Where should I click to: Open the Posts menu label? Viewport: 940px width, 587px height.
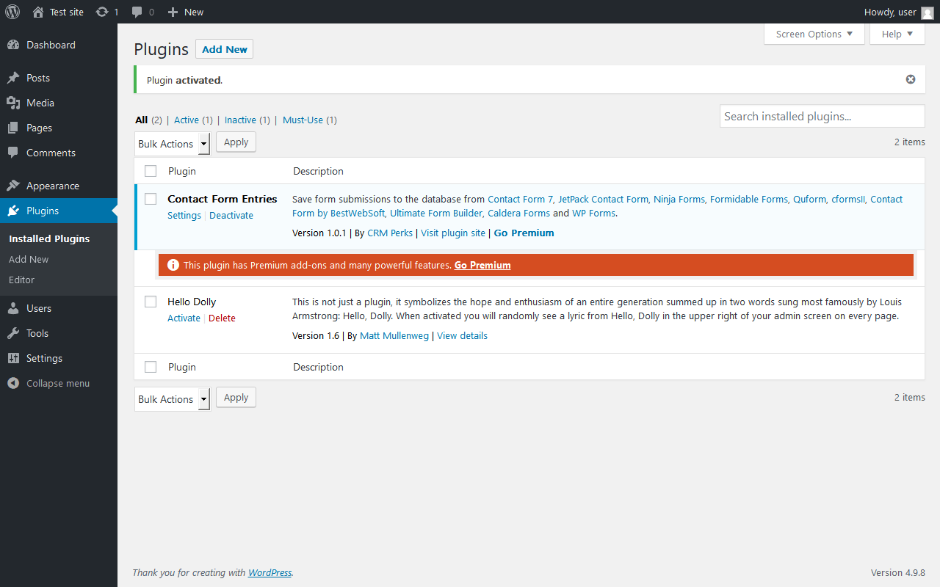coord(38,78)
